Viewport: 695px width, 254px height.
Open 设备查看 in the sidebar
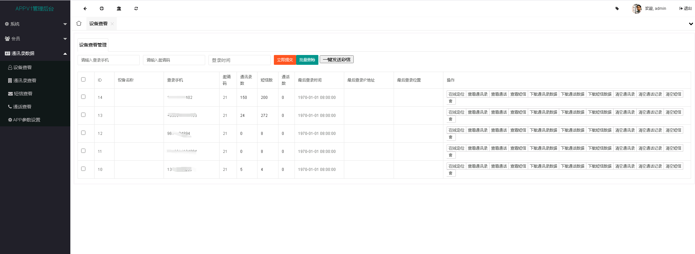coord(35,67)
